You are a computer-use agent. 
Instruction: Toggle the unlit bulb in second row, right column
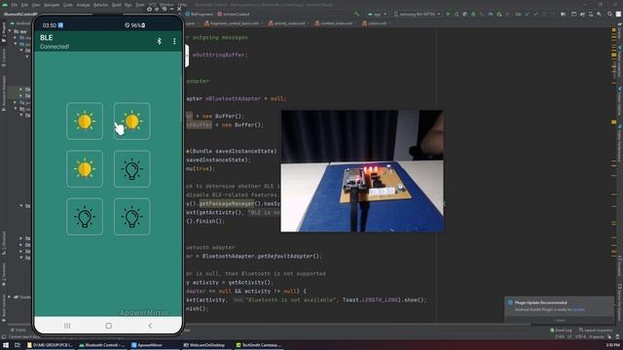coord(132,169)
